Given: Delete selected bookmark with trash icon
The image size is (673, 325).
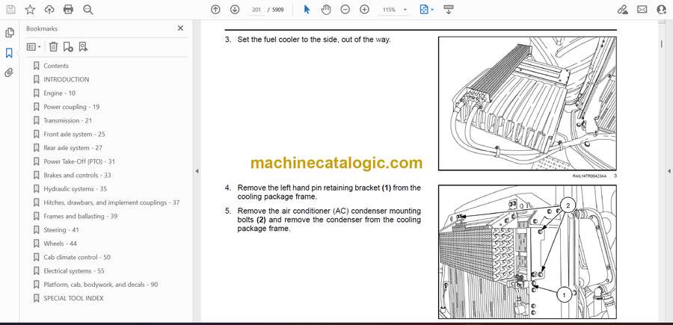Looking at the screenshot, I should [x=53, y=46].
